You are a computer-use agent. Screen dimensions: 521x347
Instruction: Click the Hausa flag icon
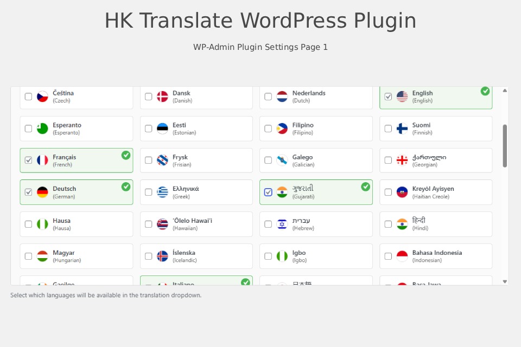pyautogui.click(x=42, y=224)
